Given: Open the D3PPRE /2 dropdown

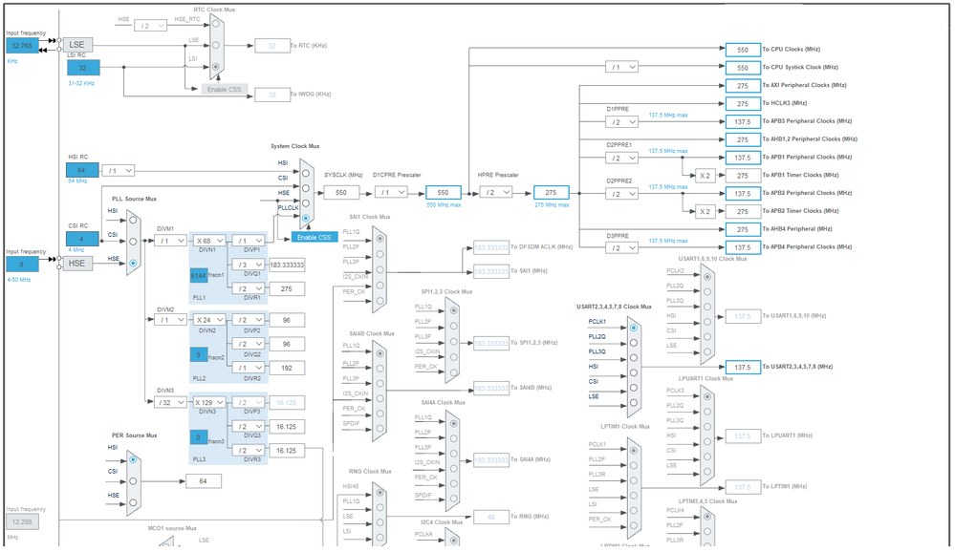Looking at the screenshot, I should click(x=621, y=248).
